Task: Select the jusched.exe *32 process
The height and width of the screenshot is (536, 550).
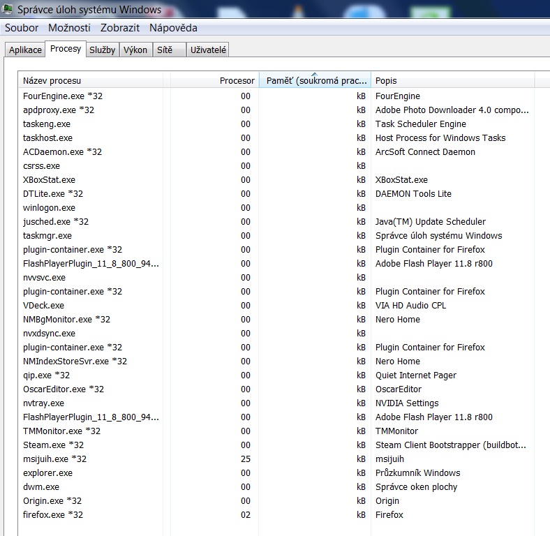Action: (x=56, y=222)
